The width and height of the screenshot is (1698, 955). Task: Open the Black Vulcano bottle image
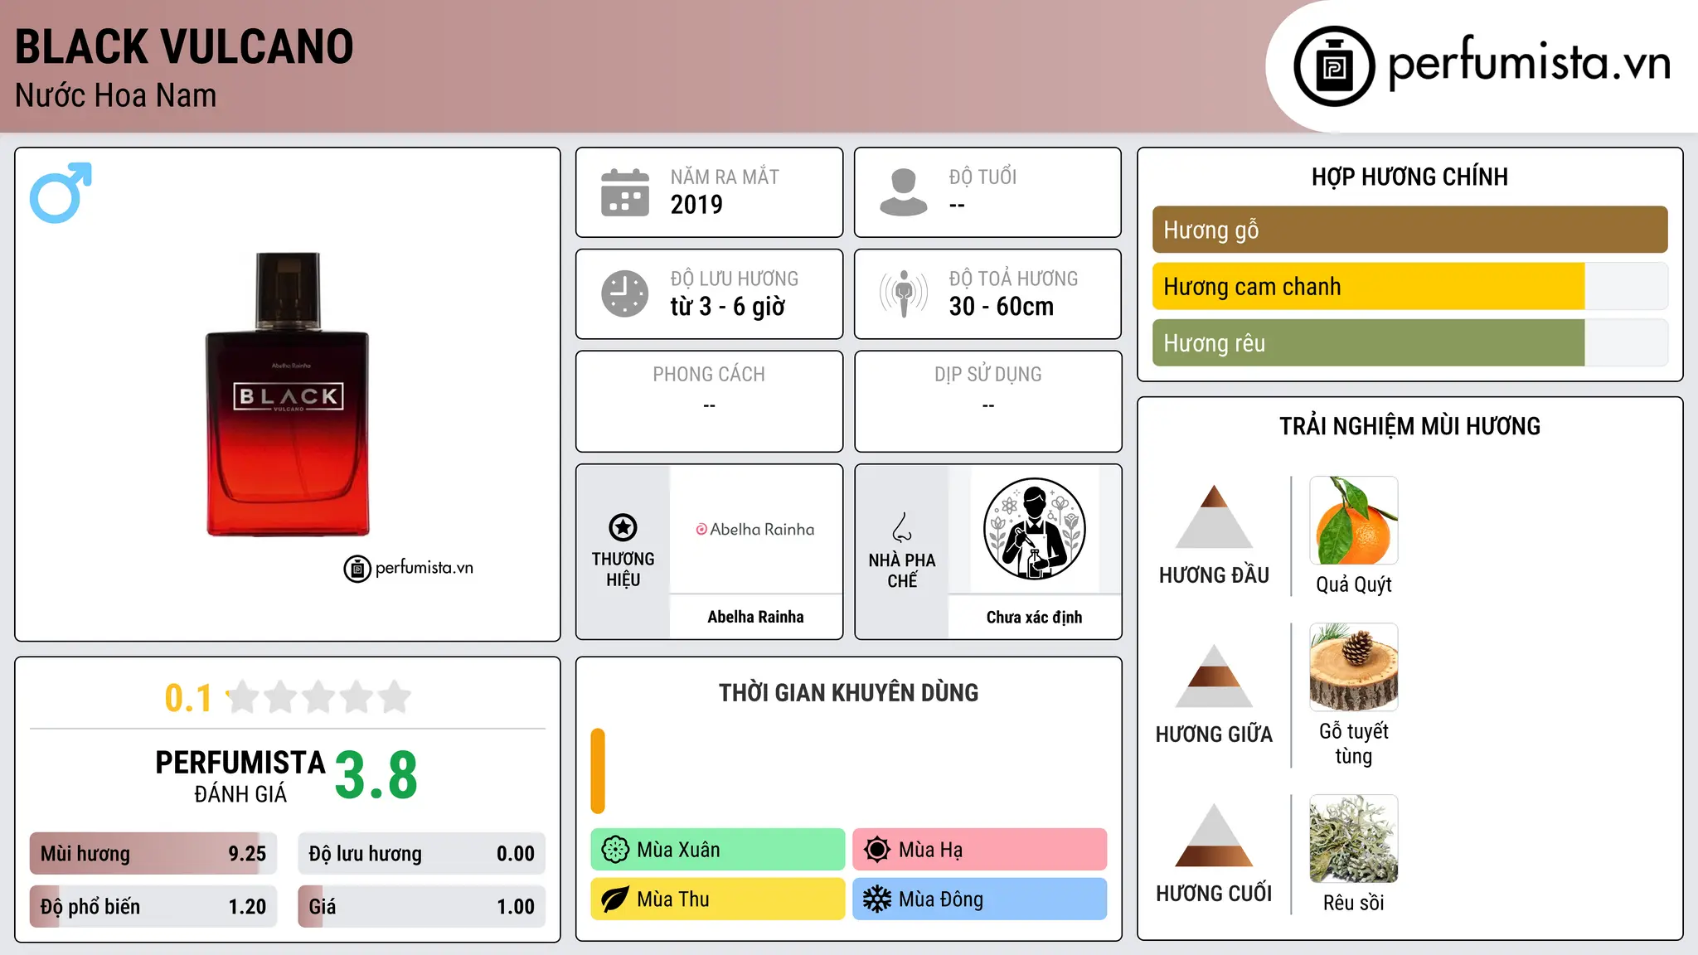coord(288,395)
